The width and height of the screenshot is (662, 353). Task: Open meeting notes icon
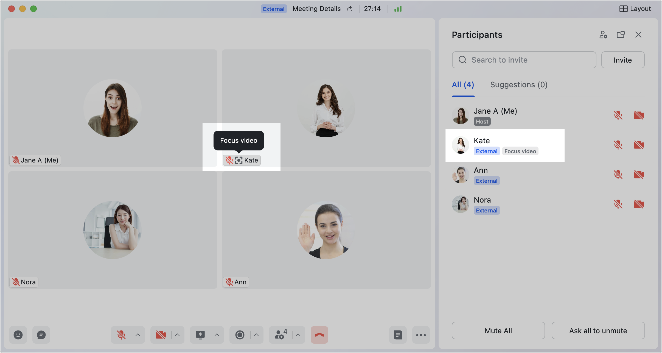click(x=398, y=335)
